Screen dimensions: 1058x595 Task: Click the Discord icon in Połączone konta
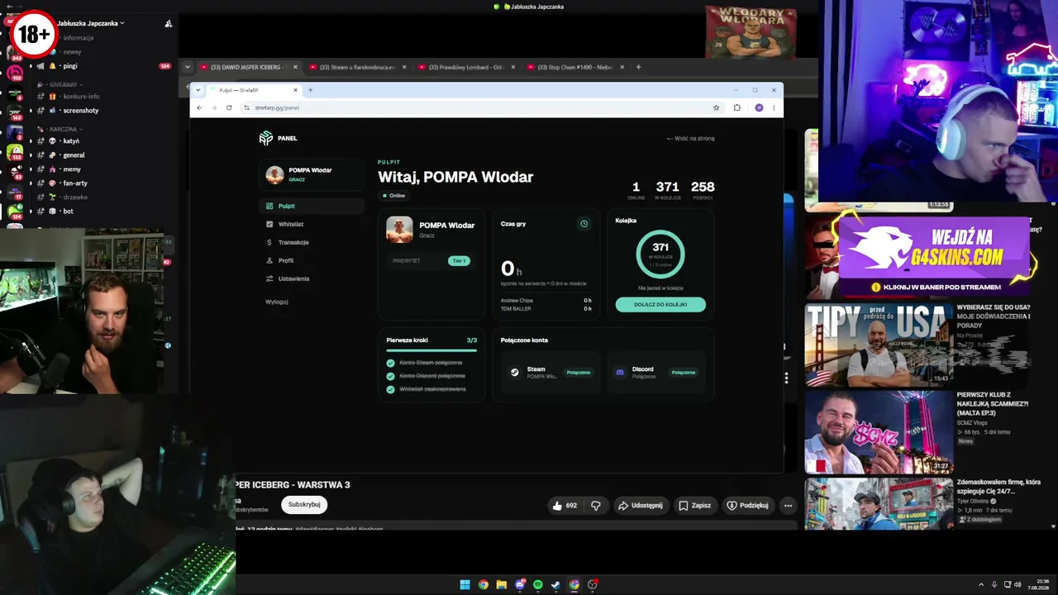pyautogui.click(x=619, y=372)
